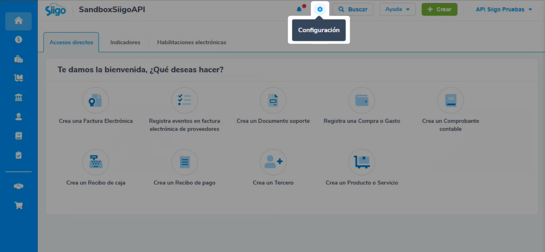The height and width of the screenshot is (252, 545).
Task: Click the Crea una Factura Electrónica icon
Action: (96, 100)
